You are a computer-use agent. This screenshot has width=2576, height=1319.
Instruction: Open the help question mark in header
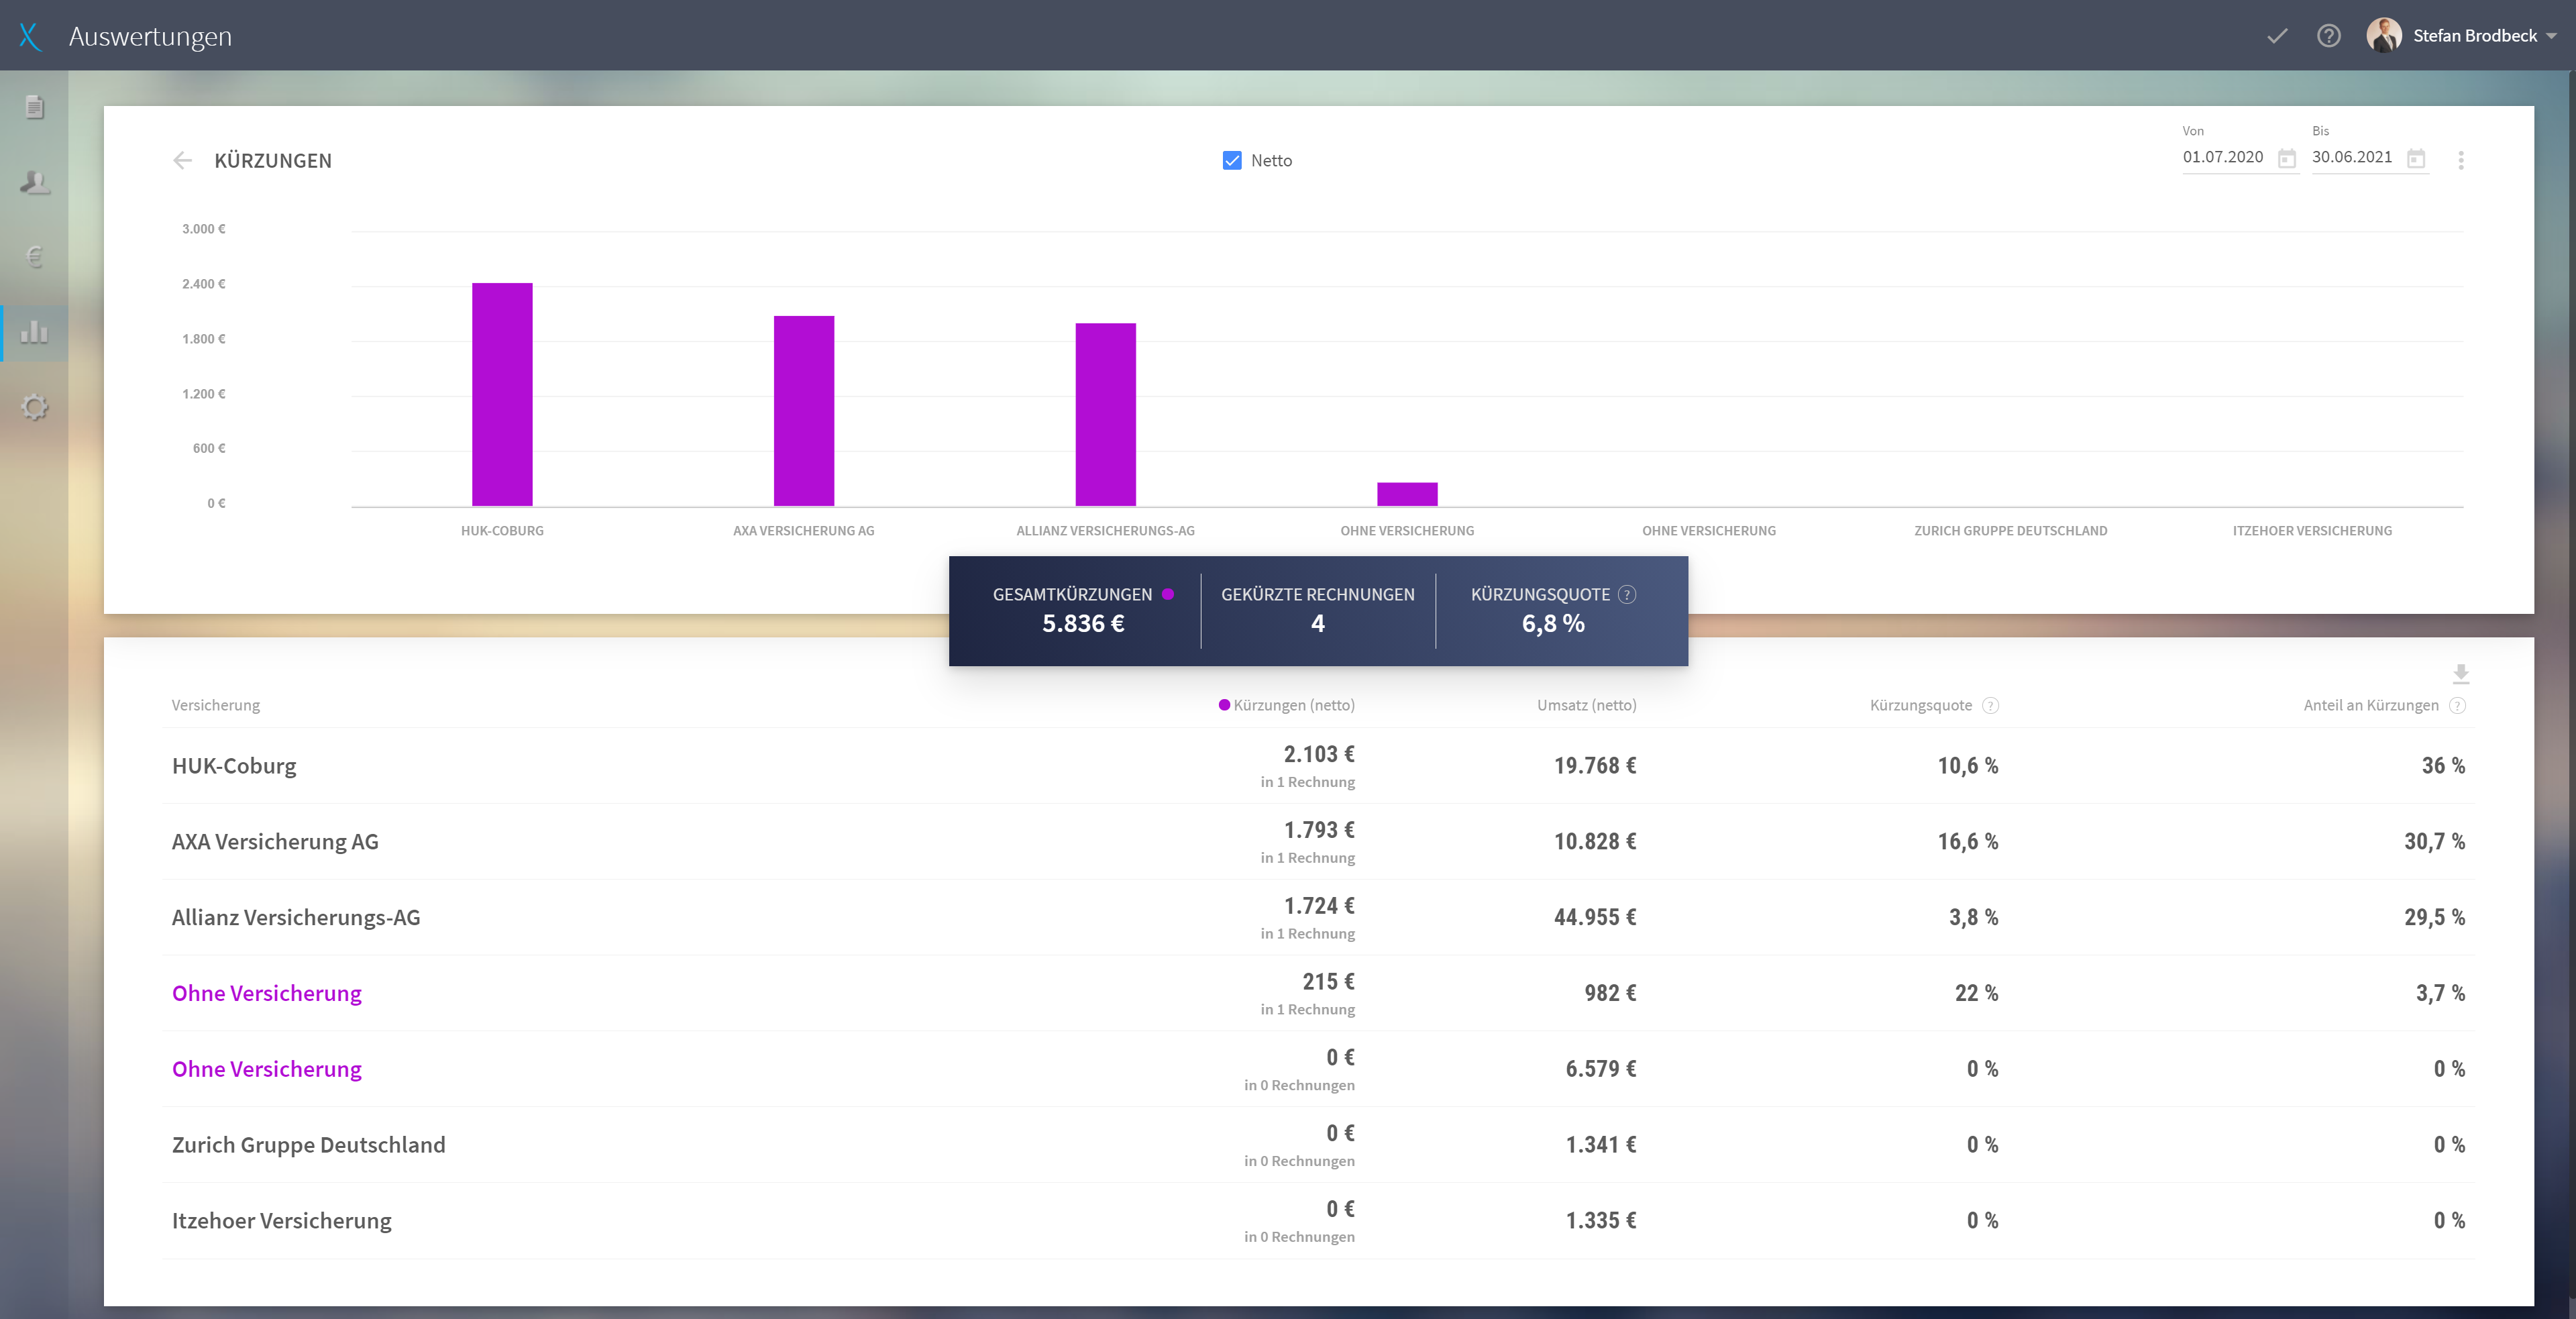(x=2329, y=36)
